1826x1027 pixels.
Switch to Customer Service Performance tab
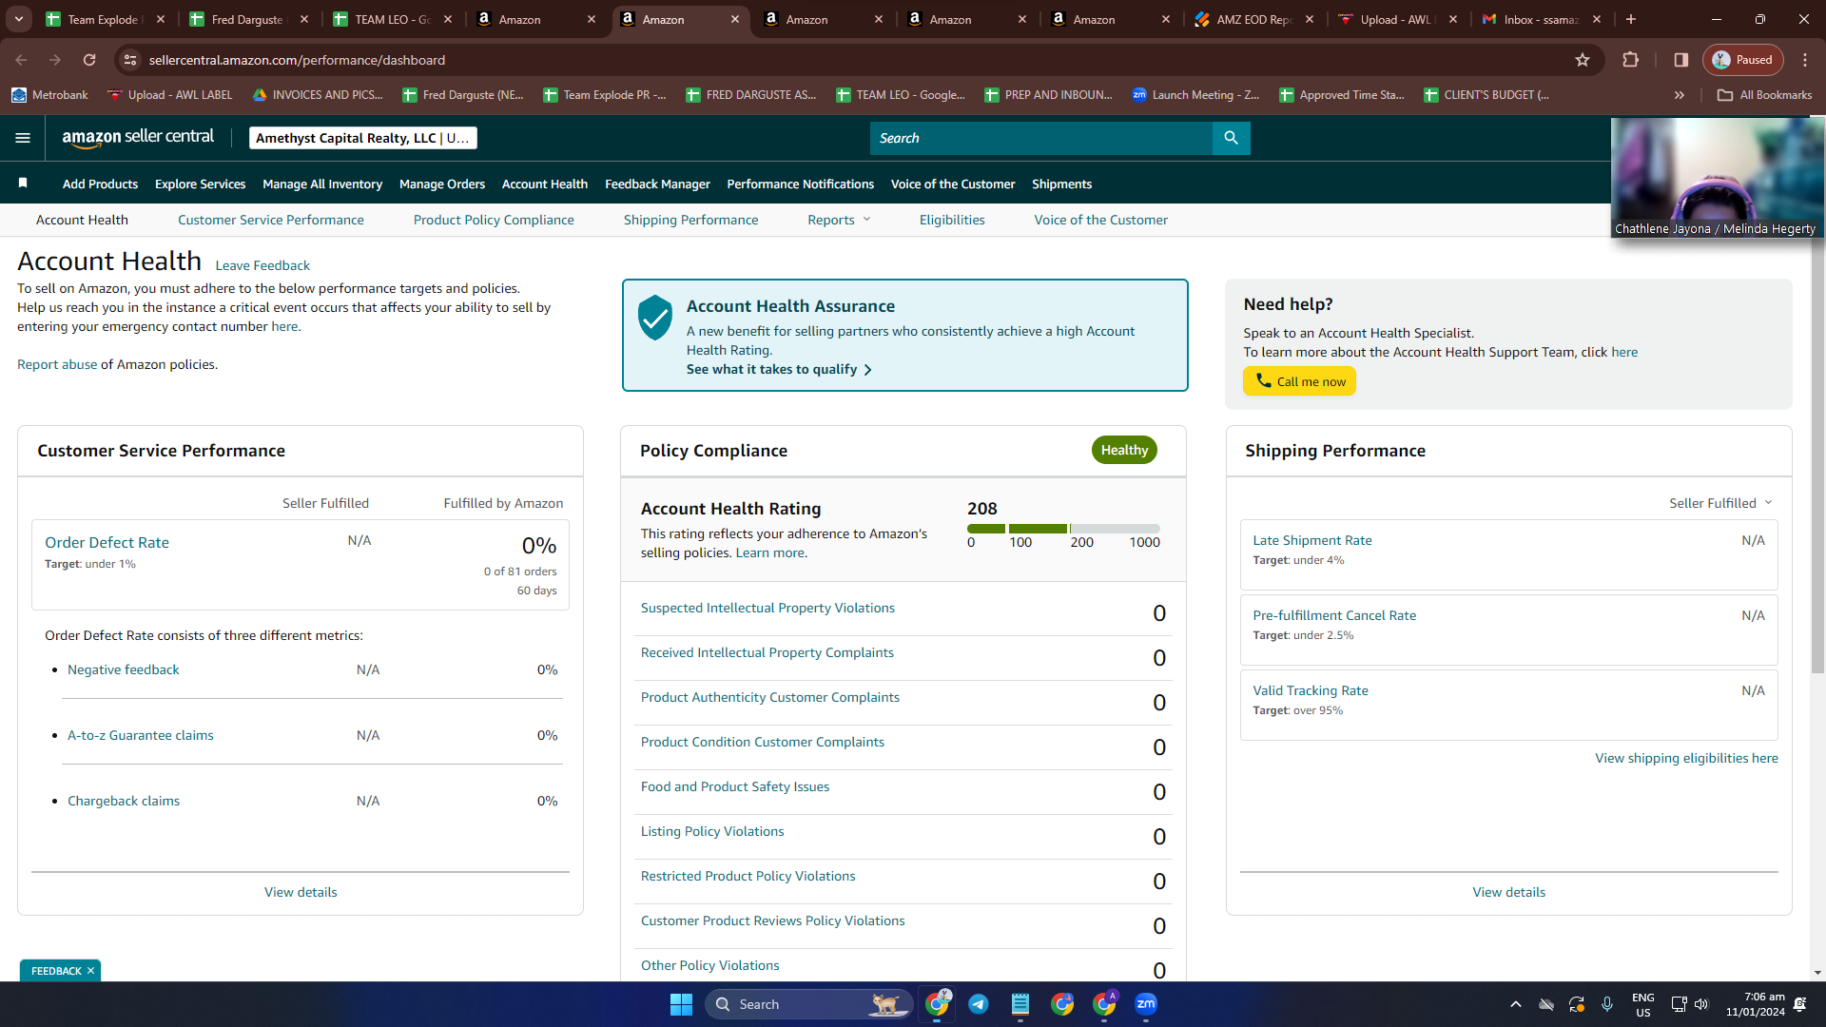(270, 220)
